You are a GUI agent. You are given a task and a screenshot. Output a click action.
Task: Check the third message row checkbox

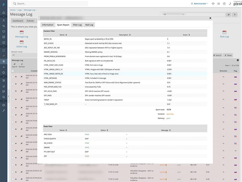point(13,91)
